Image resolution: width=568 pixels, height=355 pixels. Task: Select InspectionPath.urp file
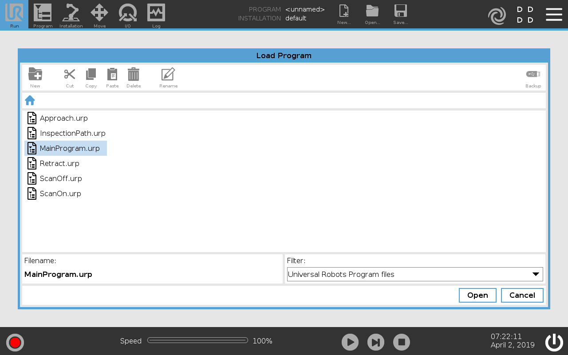coord(72,133)
